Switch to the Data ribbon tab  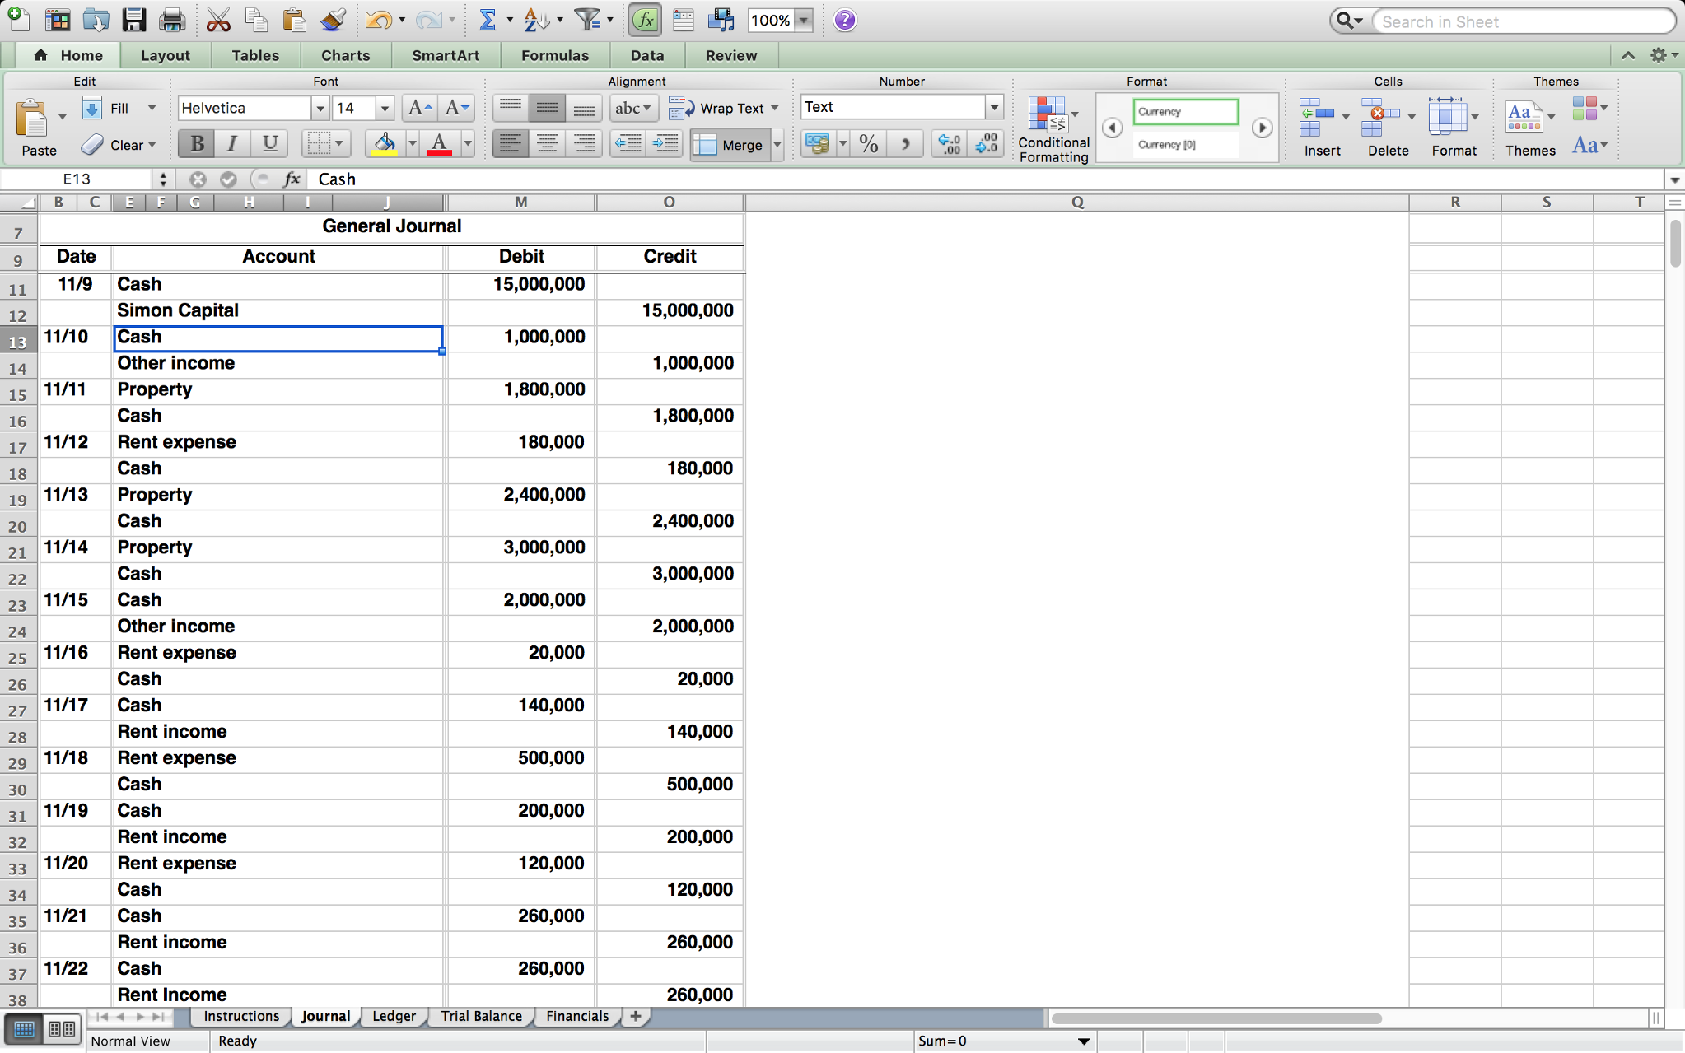(x=647, y=55)
